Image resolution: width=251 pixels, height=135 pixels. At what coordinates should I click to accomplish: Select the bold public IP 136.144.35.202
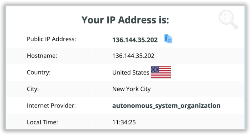pyautogui.click(x=135, y=40)
